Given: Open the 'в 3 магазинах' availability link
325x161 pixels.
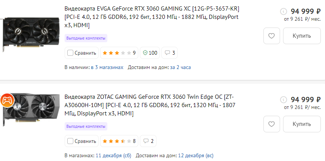Looking at the screenshot, I should pyautogui.click(x=107, y=67).
